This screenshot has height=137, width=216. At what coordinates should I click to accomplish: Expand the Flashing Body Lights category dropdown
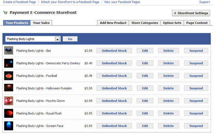[33, 39]
